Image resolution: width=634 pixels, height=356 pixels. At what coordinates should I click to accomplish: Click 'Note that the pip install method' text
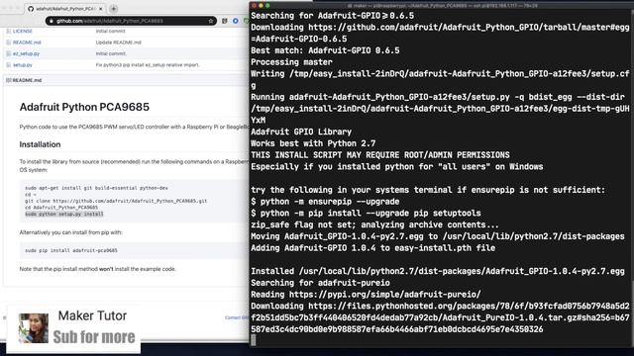pos(97,269)
